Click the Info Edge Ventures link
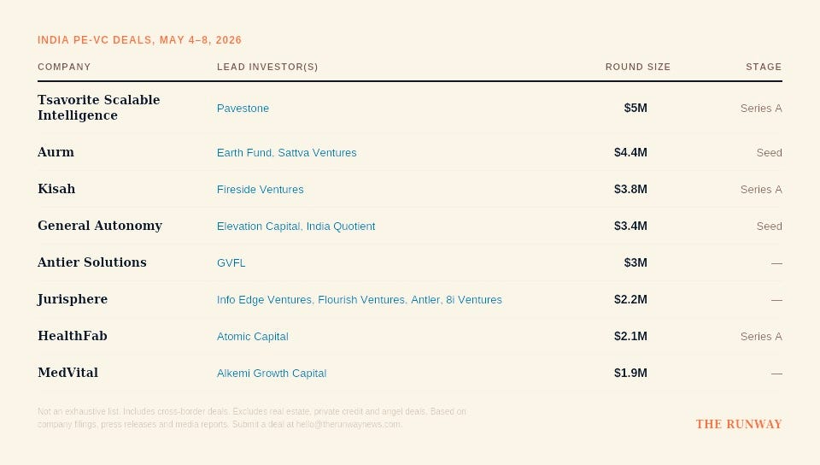This screenshot has height=465, width=820. coord(264,300)
